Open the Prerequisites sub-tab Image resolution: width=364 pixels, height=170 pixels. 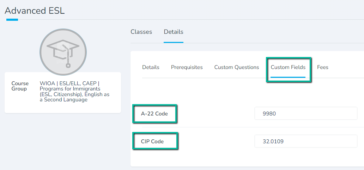point(187,67)
